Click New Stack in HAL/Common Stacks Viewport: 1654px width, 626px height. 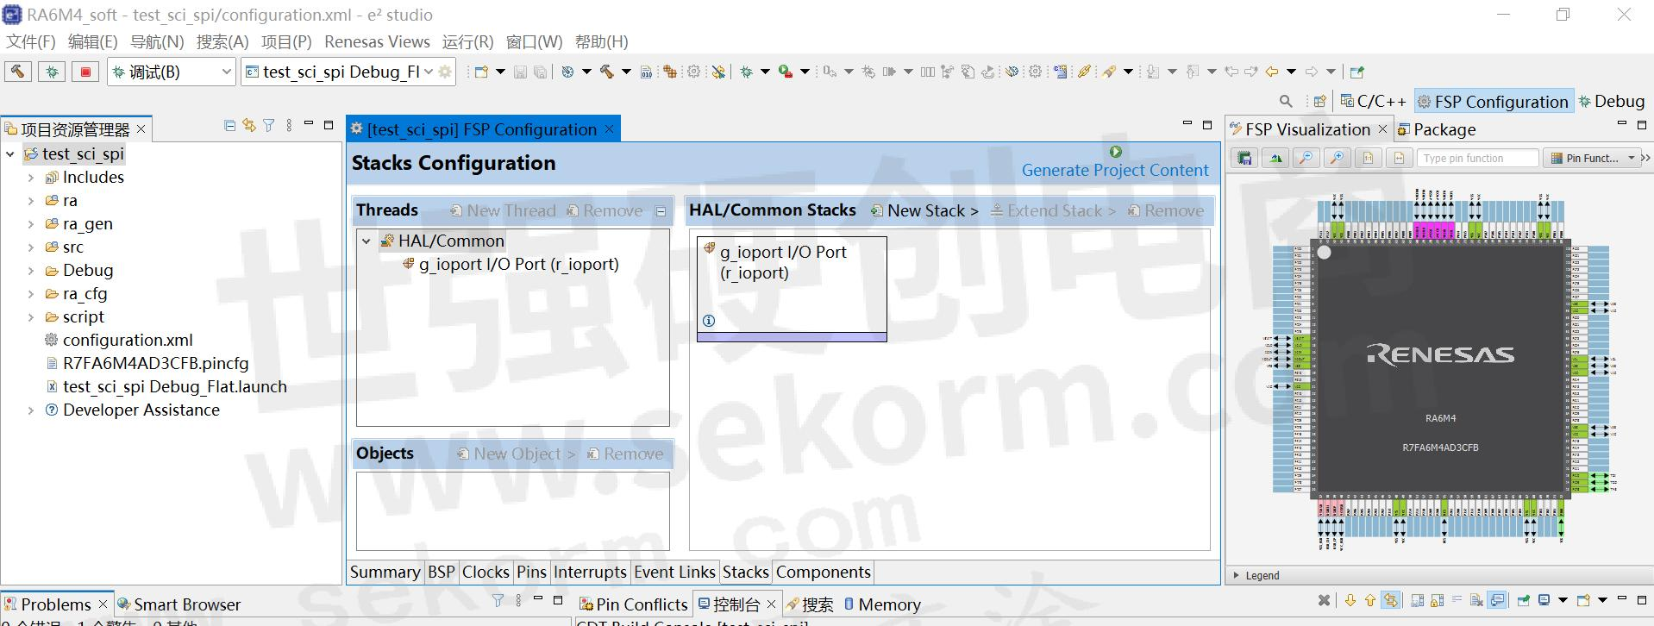(x=925, y=210)
